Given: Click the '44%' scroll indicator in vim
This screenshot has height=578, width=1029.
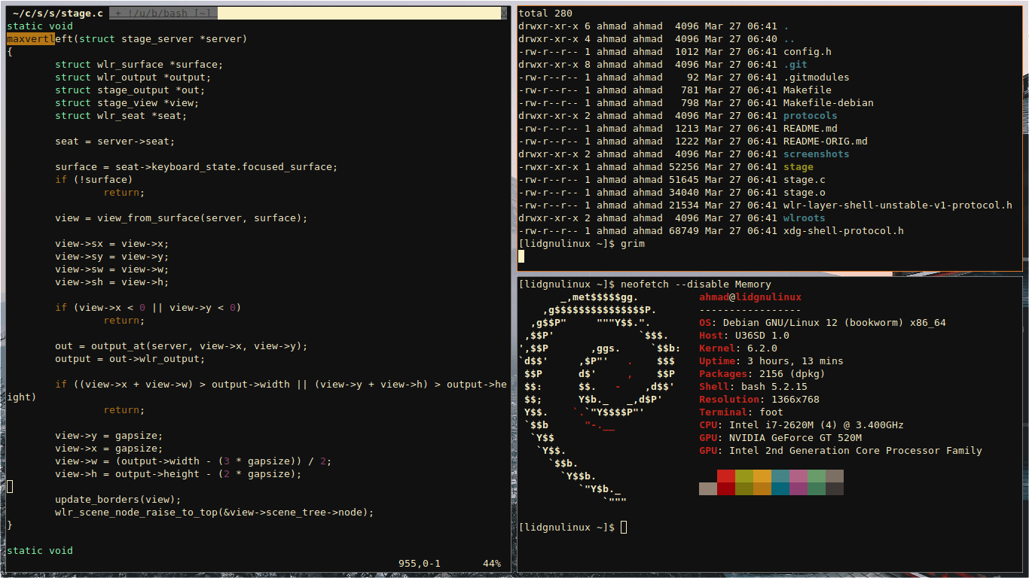Looking at the screenshot, I should 492,563.
